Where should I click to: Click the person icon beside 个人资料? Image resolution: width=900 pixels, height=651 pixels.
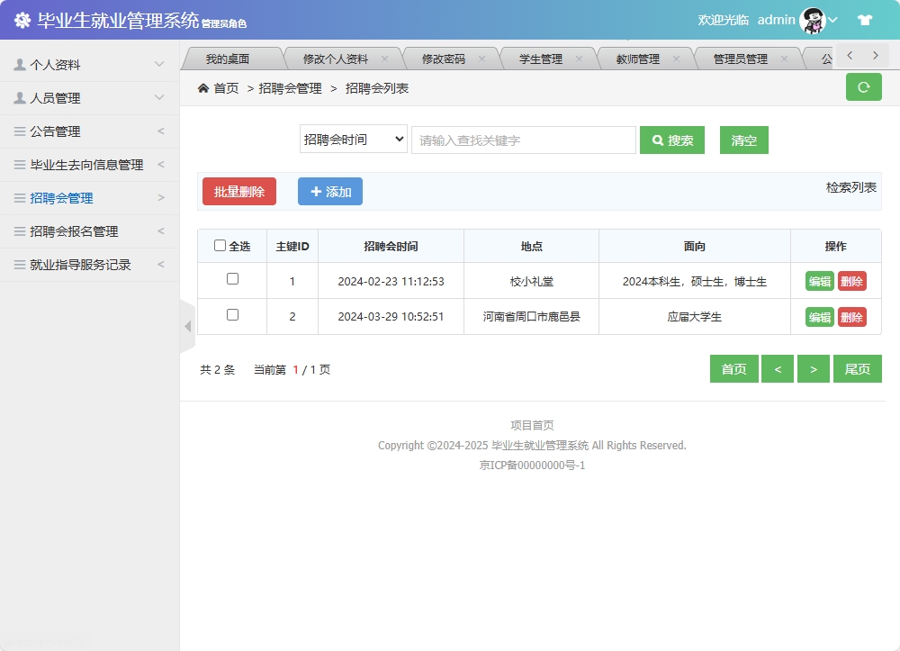pyautogui.click(x=20, y=63)
